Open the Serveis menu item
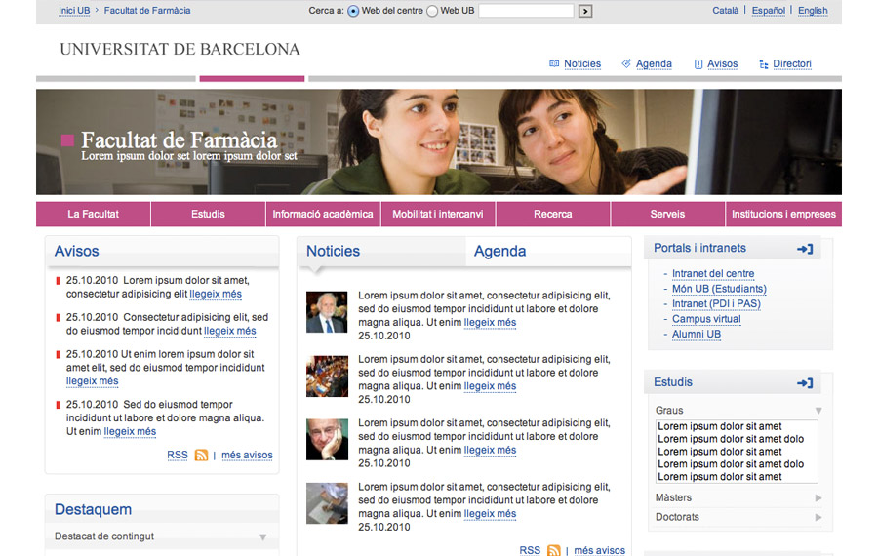The image size is (878, 556). (x=667, y=214)
